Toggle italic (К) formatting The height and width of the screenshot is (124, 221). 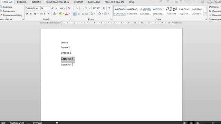31,14
